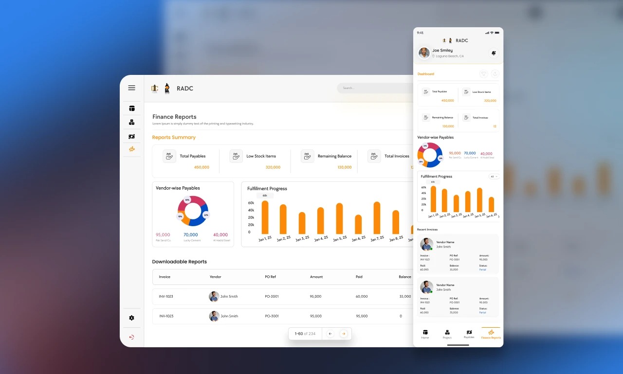Open the hamburger menu in the sidebar
623x374 pixels.
click(131, 88)
